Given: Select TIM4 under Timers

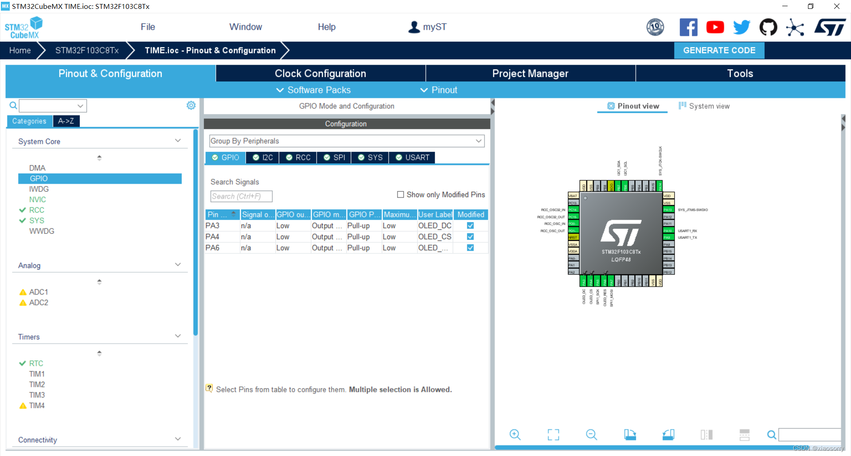Looking at the screenshot, I should tap(37, 406).
